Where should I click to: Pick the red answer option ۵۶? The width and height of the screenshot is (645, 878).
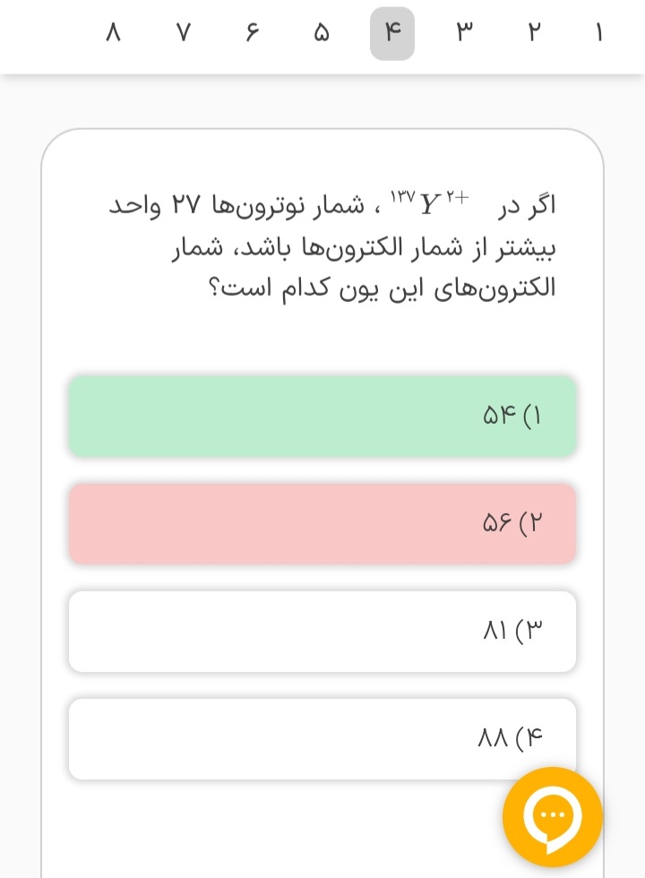[322, 523]
